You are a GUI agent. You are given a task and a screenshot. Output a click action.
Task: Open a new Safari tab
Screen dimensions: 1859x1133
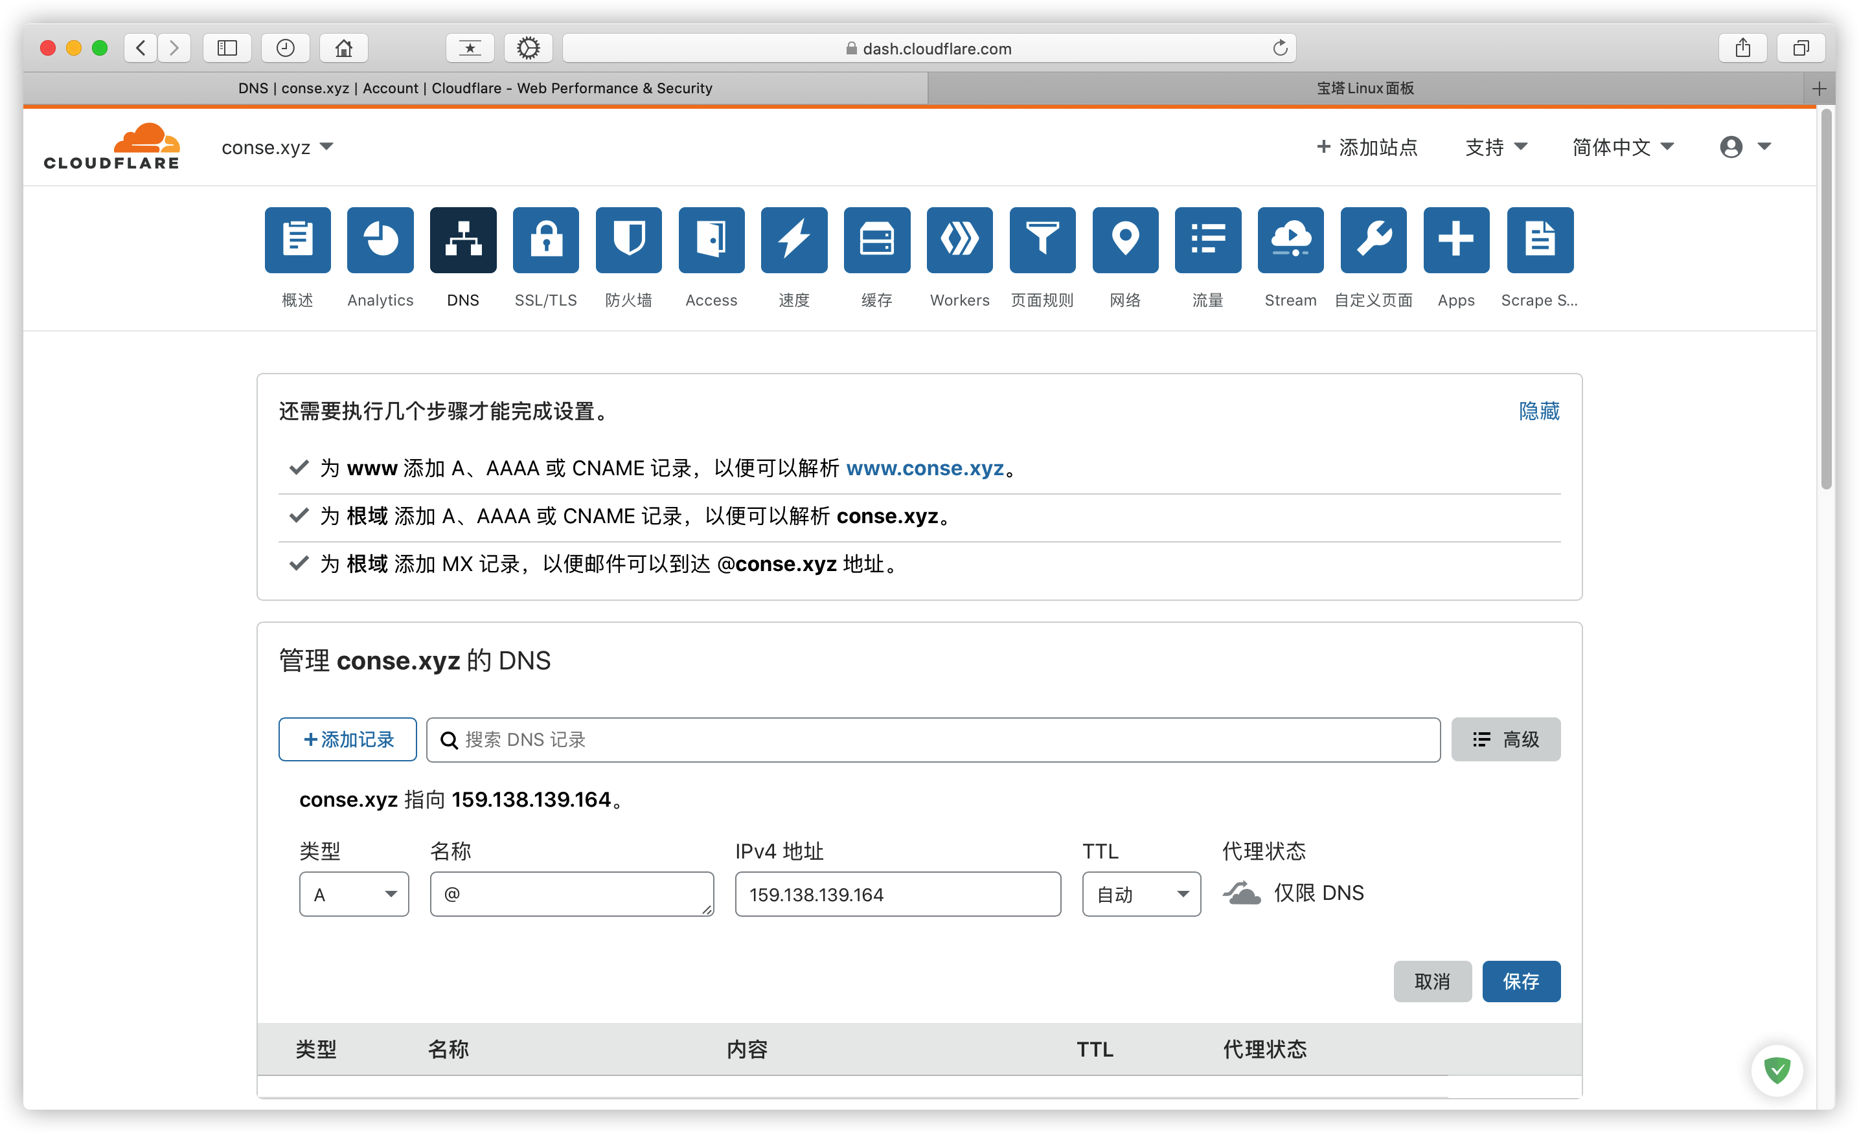(x=1819, y=88)
